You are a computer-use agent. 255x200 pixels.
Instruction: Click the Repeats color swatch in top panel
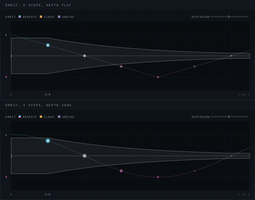coord(20,17)
